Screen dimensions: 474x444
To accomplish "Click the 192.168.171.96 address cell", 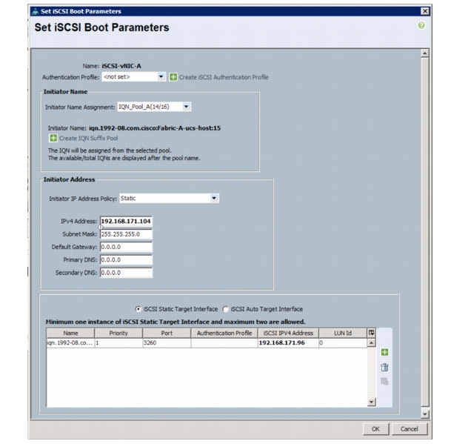I will tap(288, 342).
